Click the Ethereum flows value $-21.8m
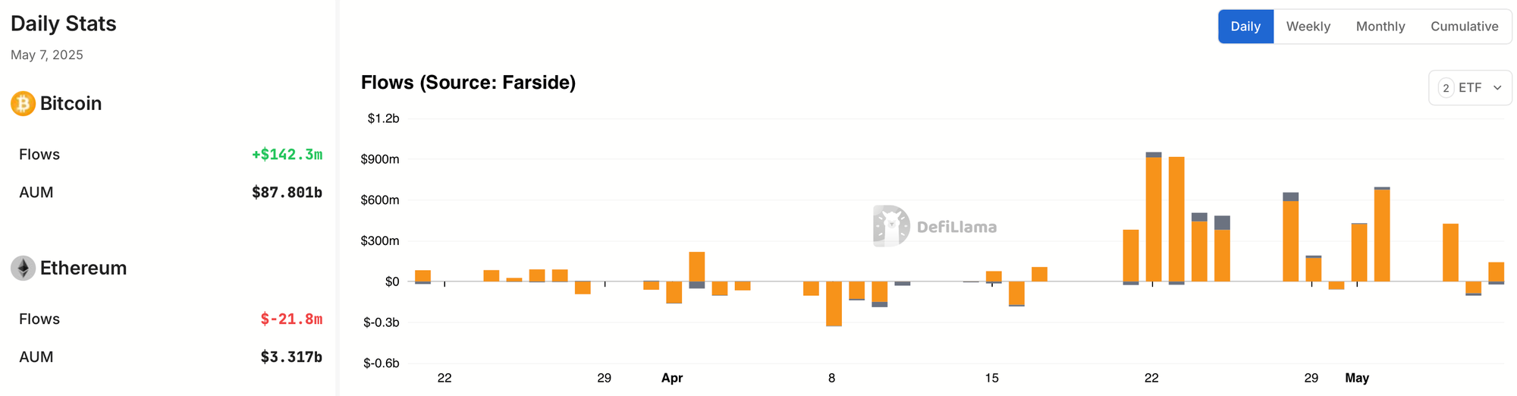1517x396 pixels. click(x=291, y=319)
